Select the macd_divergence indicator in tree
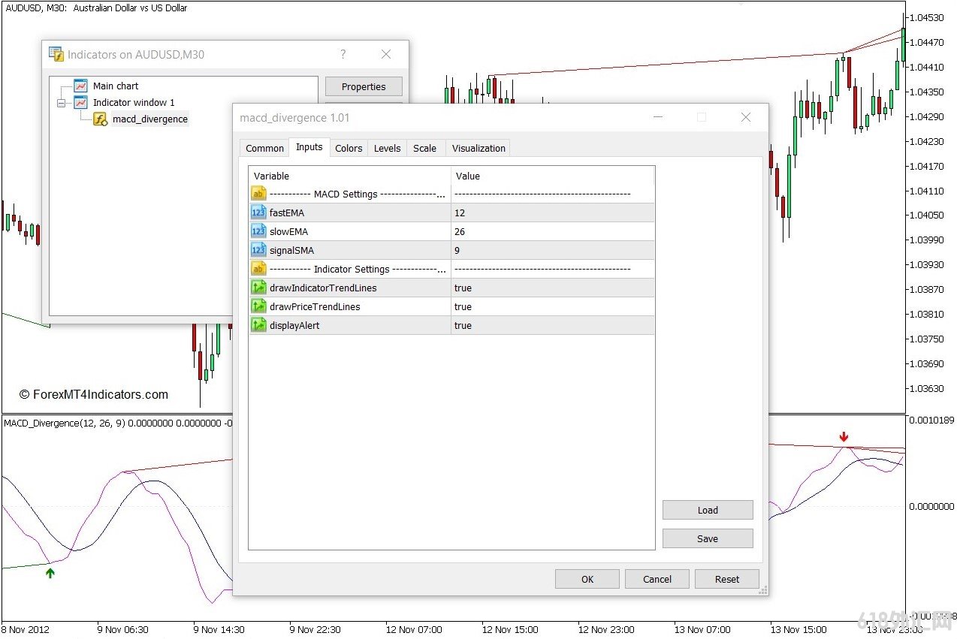This screenshot has width=957, height=639. point(149,119)
